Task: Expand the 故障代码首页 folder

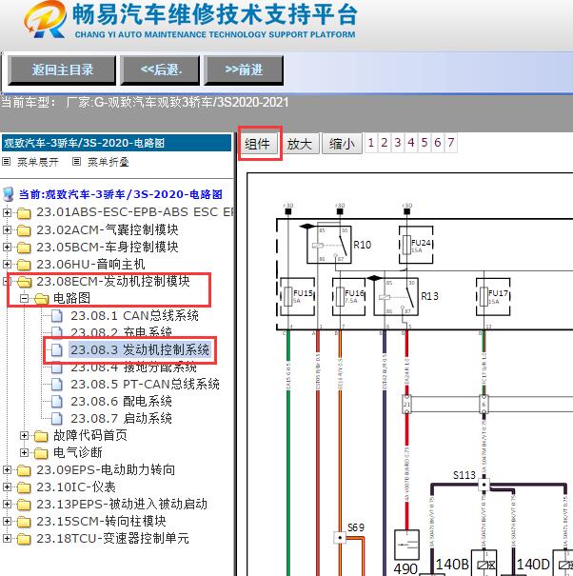Action: tap(24, 436)
